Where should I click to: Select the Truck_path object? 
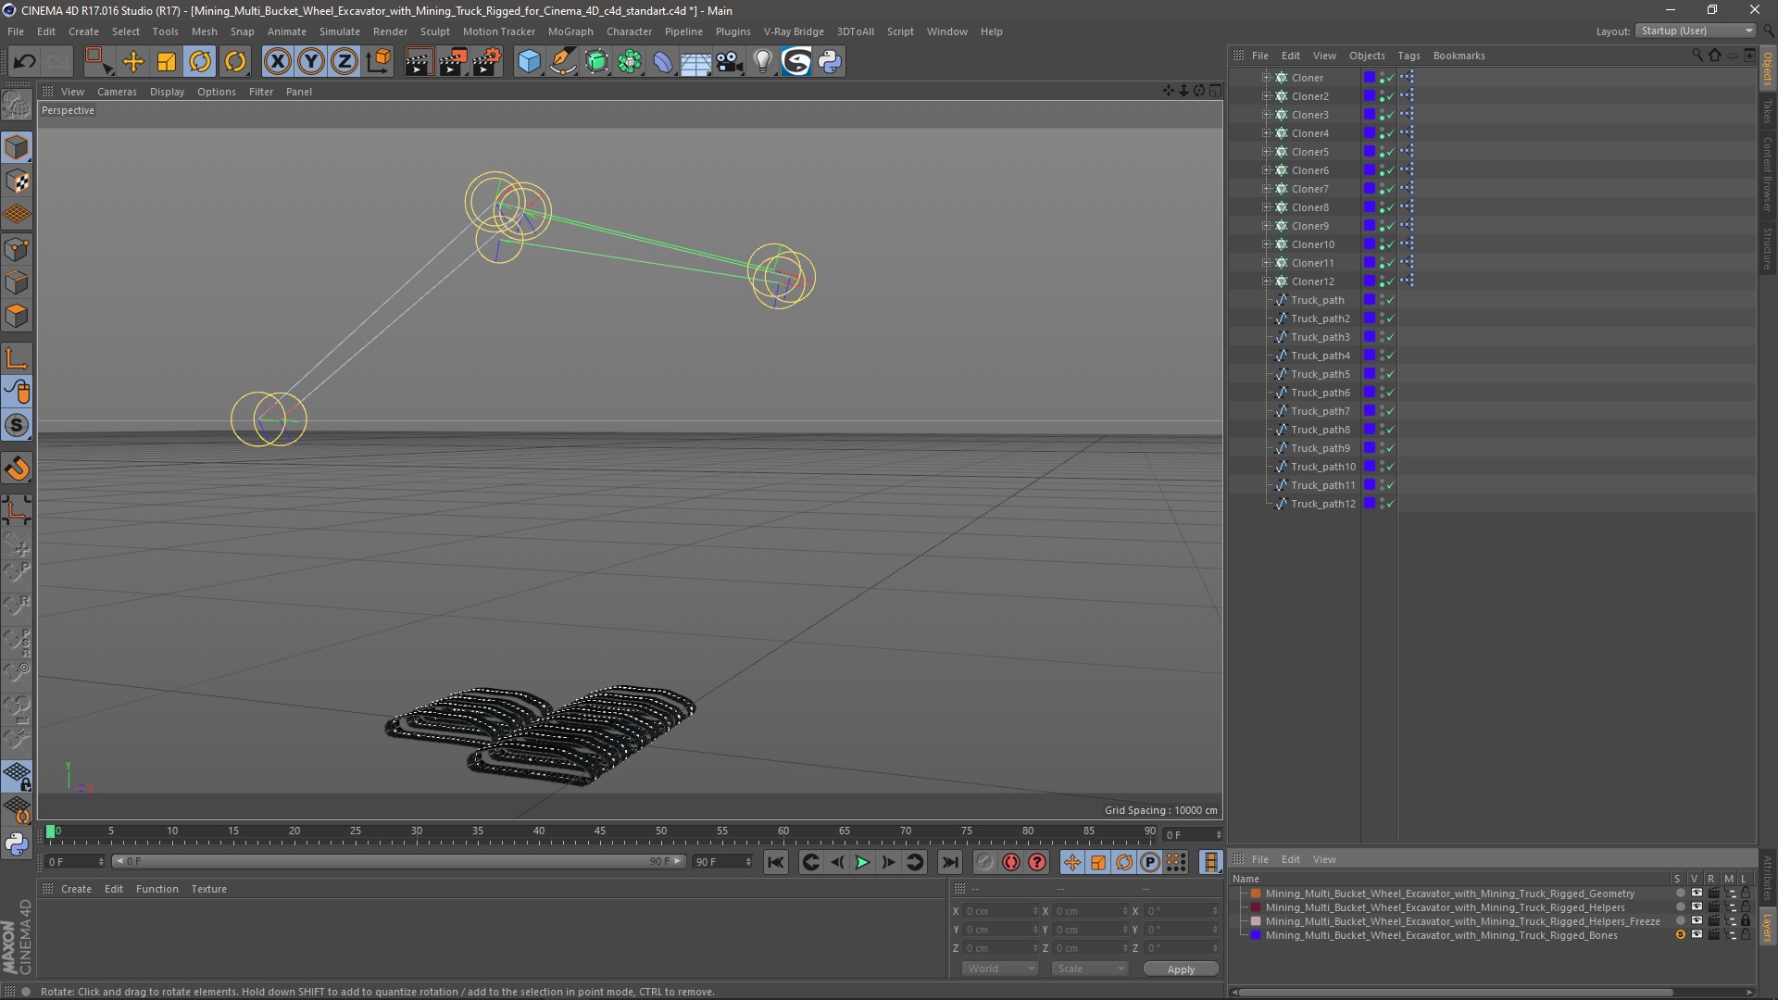coord(1317,300)
